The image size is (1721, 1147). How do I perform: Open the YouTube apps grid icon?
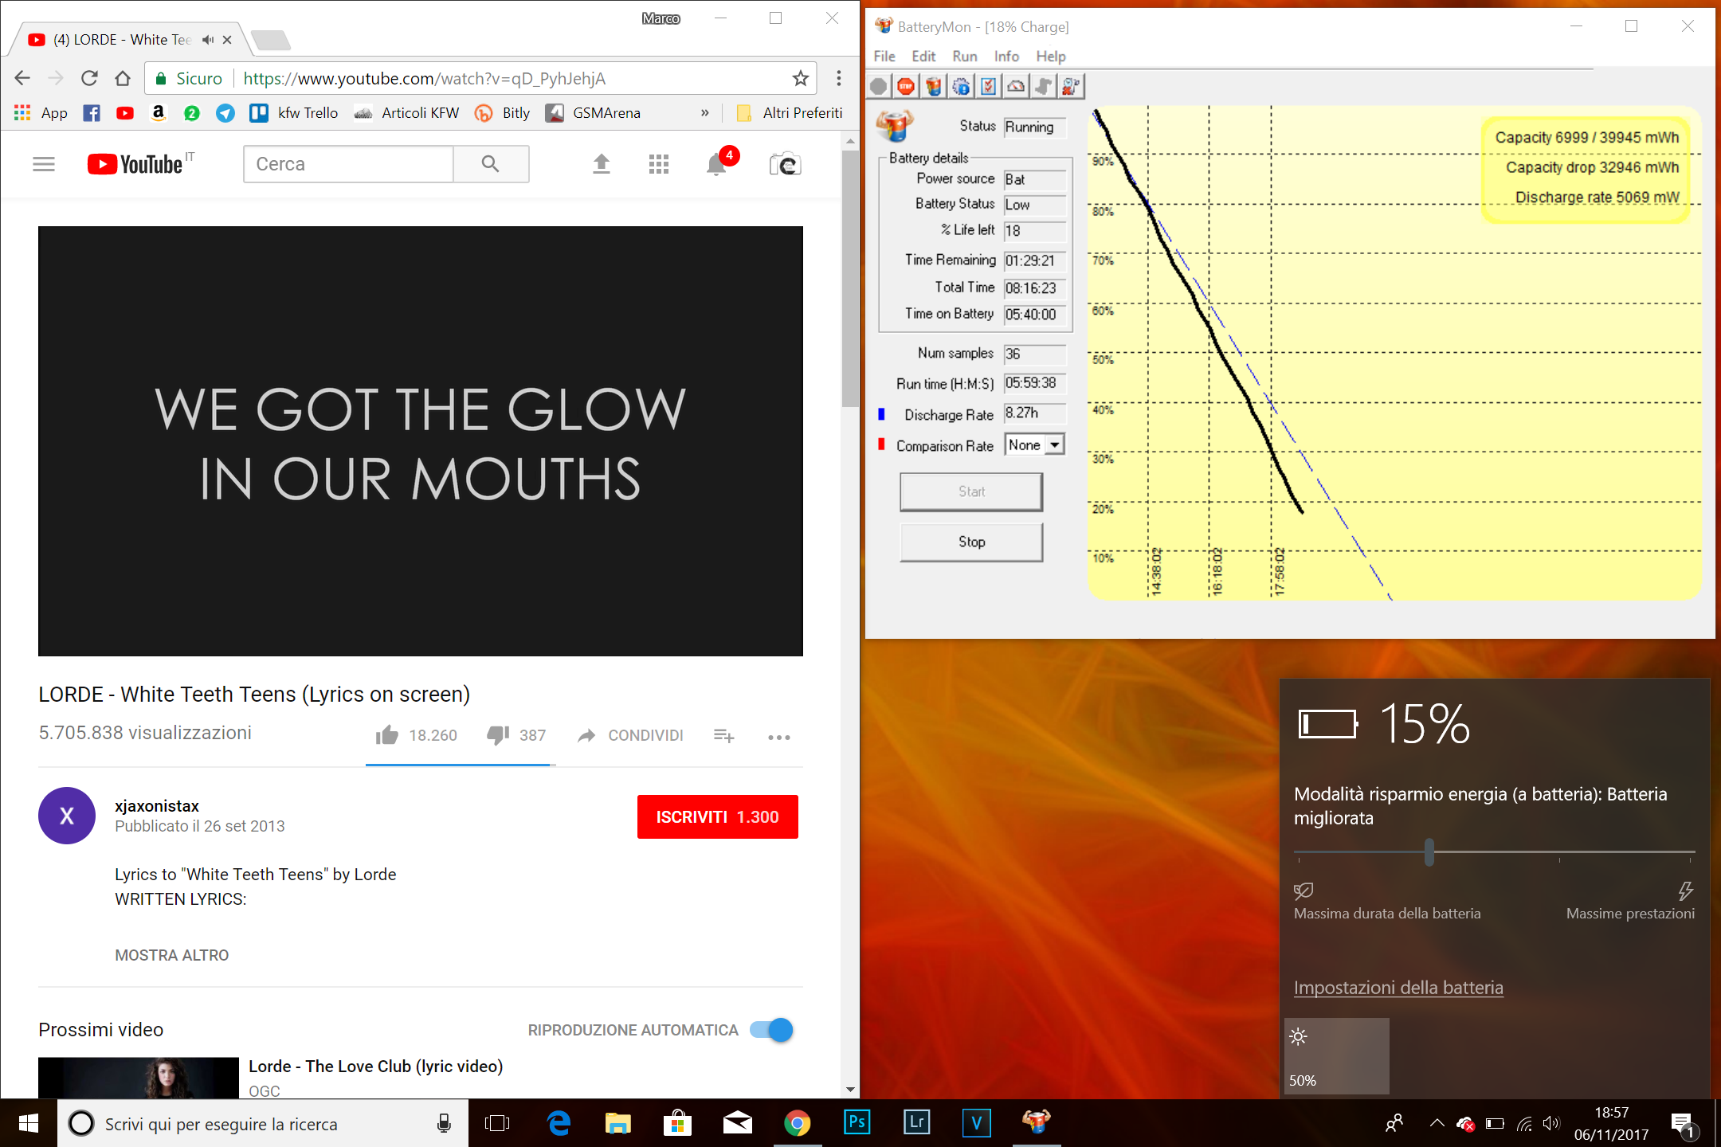point(659,164)
